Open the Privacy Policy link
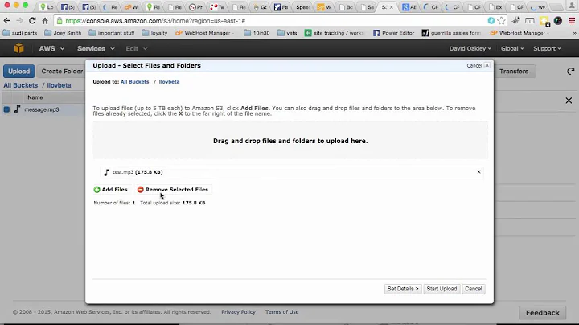The width and height of the screenshot is (579, 325). (238, 312)
